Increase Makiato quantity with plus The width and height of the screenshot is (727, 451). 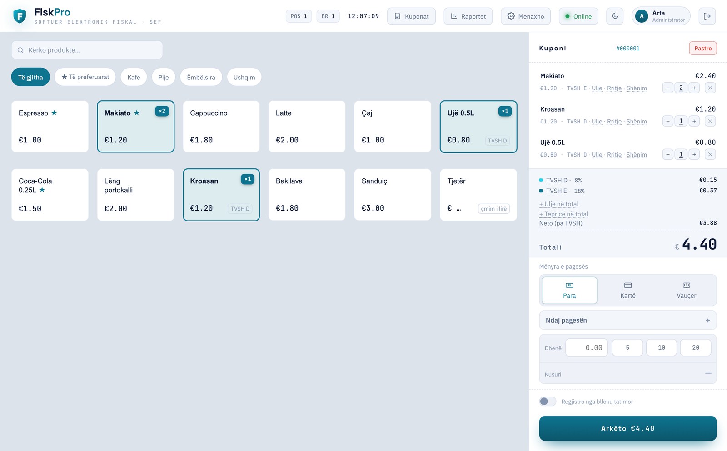coord(694,88)
